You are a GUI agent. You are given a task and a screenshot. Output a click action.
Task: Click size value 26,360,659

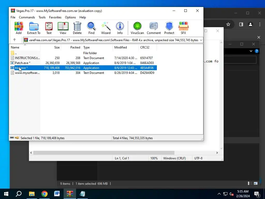53,63
